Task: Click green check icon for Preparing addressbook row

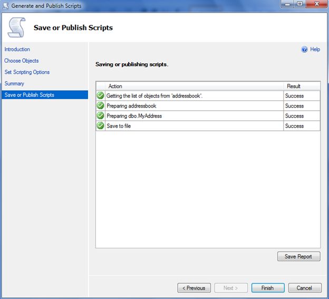Action: tap(101, 105)
